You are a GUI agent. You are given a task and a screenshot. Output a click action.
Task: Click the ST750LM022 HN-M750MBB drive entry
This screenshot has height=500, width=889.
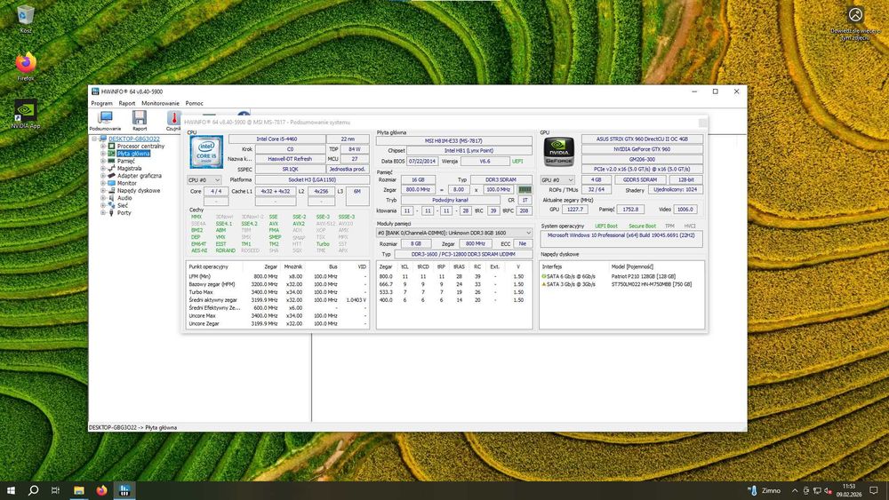click(621, 284)
